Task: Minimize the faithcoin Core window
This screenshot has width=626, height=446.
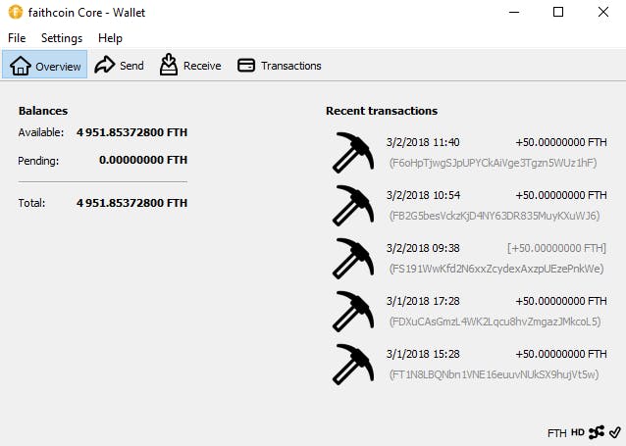Action: (514, 12)
